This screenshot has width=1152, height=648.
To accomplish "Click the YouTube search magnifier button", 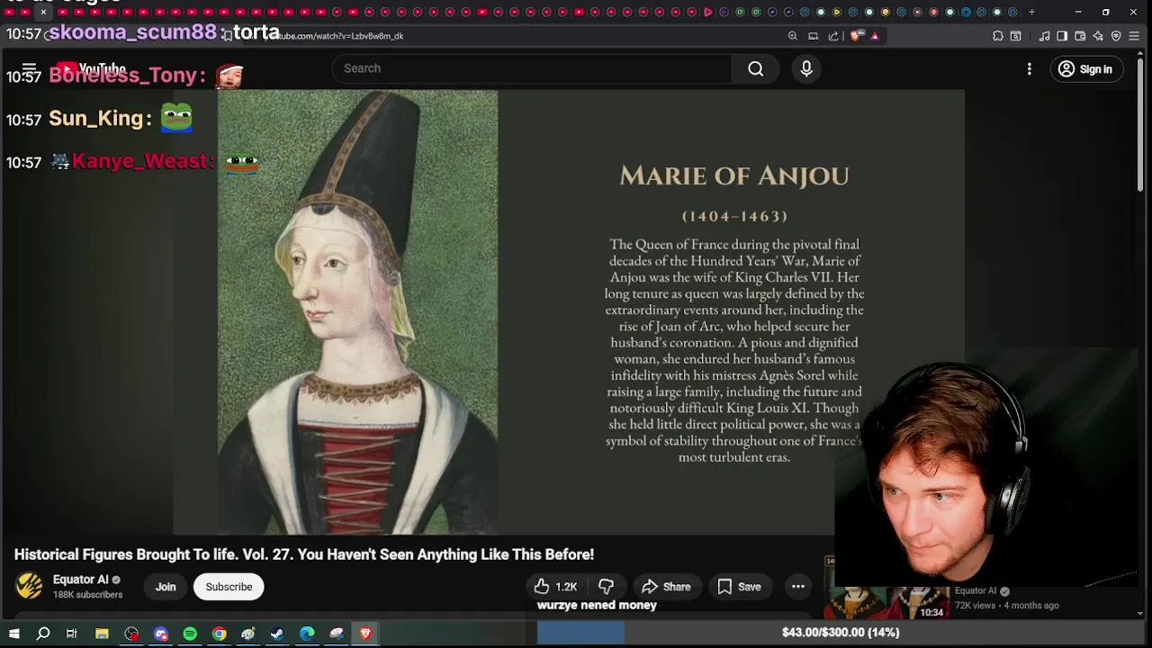I will coord(755,68).
